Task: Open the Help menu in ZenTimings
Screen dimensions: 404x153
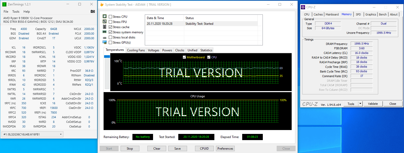Action: [x=27, y=12]
